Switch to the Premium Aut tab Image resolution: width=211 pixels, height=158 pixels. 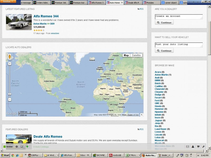click(78, 3)
